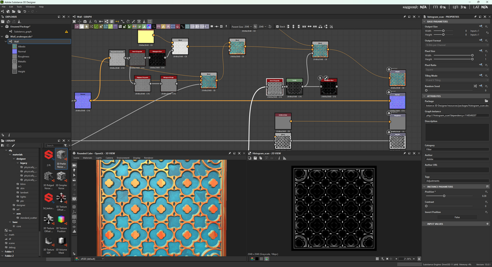
Task: Collapse the Wall graph tree item
Action: pos(5,41)
